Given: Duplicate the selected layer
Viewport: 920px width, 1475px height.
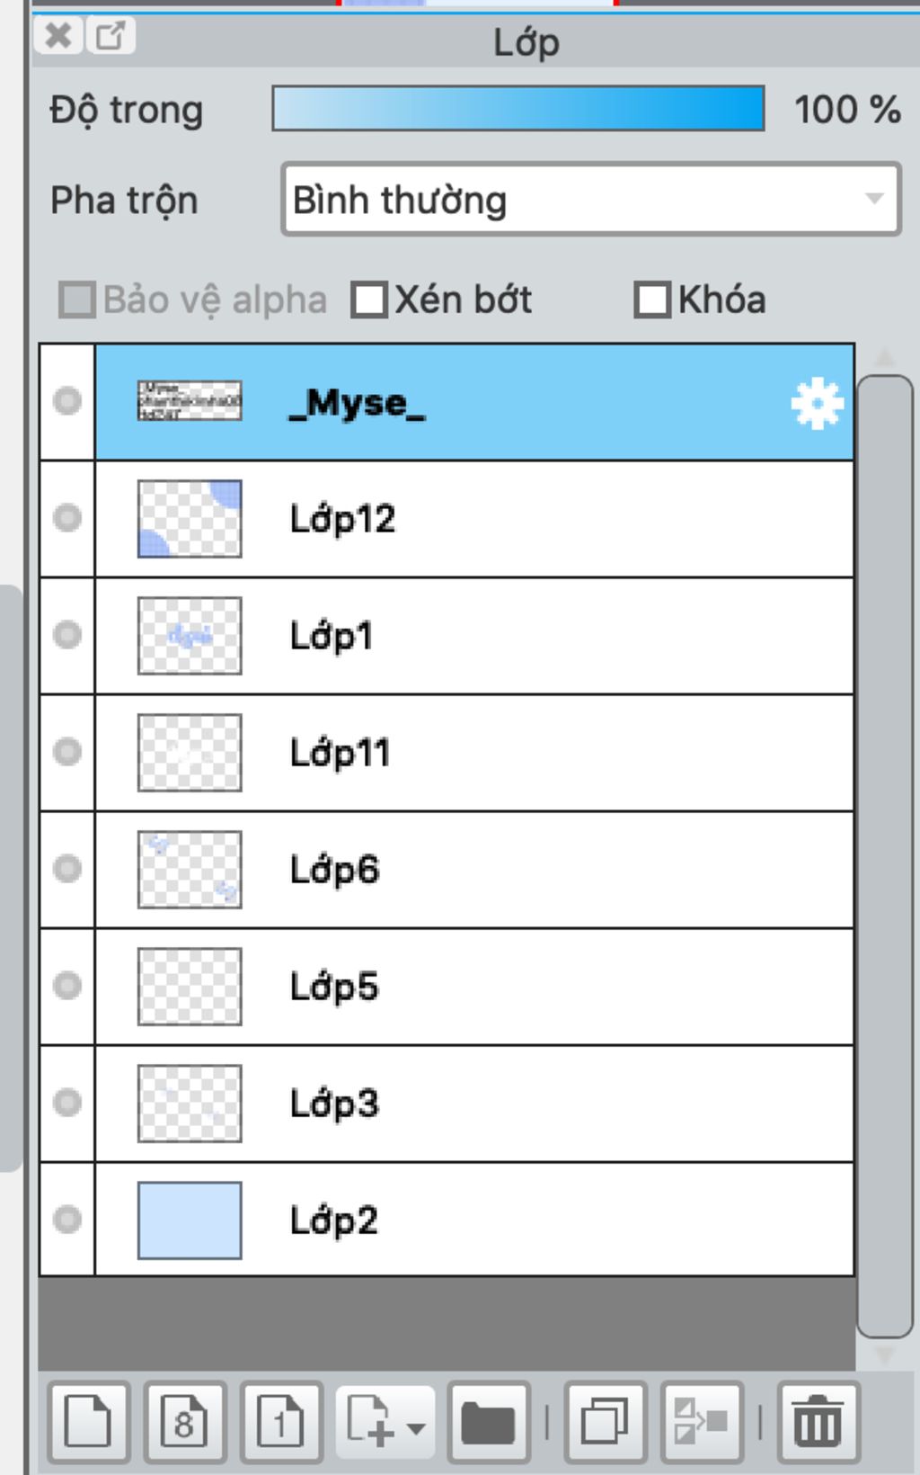Looking at the screenshot, I should [605, 1423].
